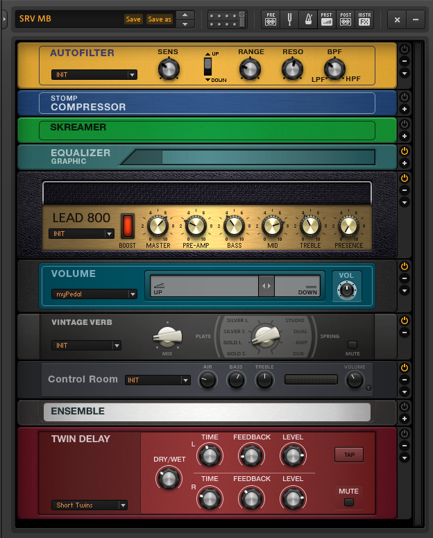The image size is (433, 538).
Task: Step to the next preset with down arrow
Action: [185, 24]
